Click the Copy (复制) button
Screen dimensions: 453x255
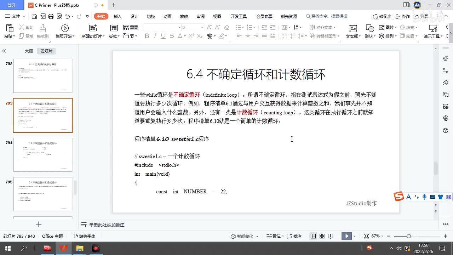click(x=26, y=36)
